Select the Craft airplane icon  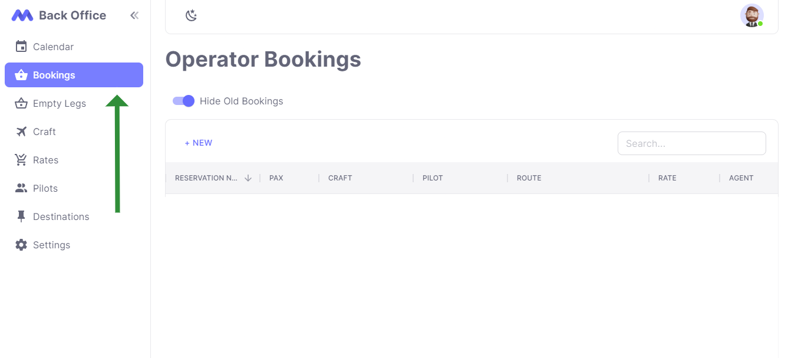[21, 132]
